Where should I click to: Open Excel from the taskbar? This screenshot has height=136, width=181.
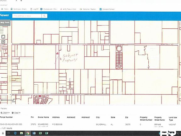pyautogui.click(x=40, y=133)
